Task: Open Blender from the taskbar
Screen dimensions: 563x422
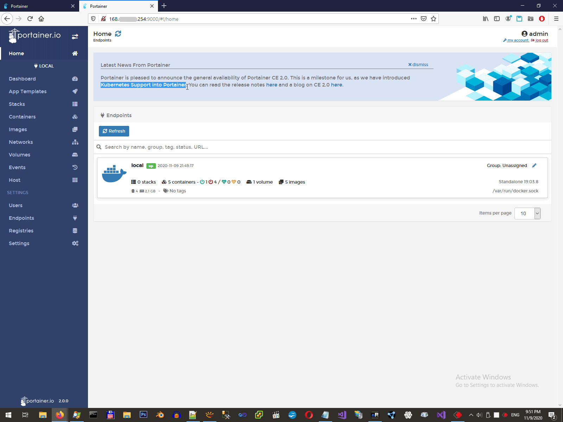Action: (160, 415)
